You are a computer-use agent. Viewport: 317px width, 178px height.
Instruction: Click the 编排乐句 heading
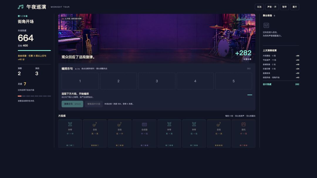pyautogui.click(x=67, y=69)
